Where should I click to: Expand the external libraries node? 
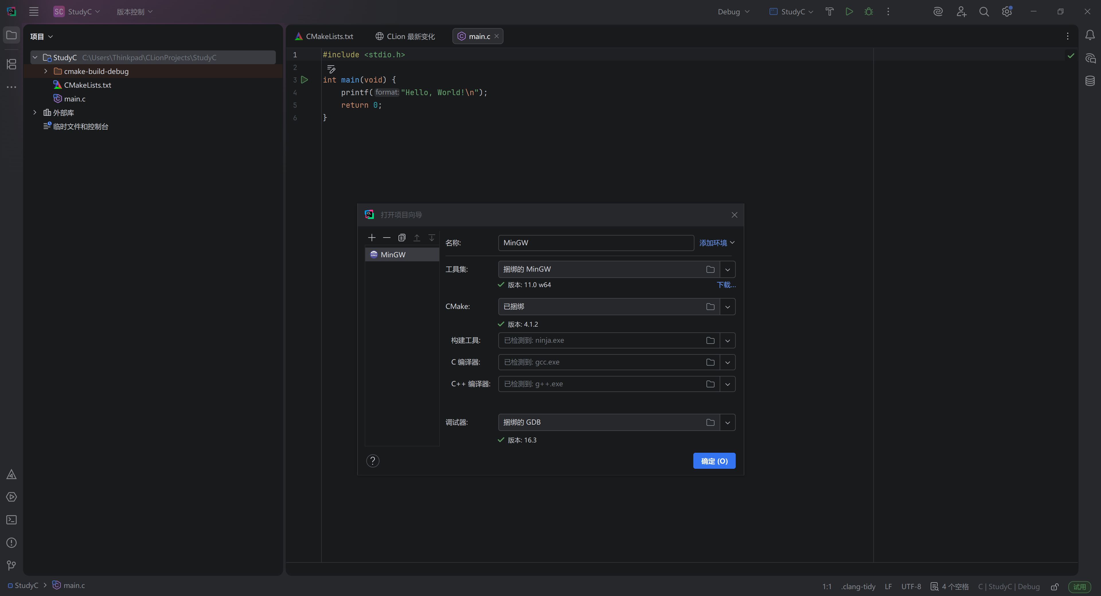(x=35, y=112)
